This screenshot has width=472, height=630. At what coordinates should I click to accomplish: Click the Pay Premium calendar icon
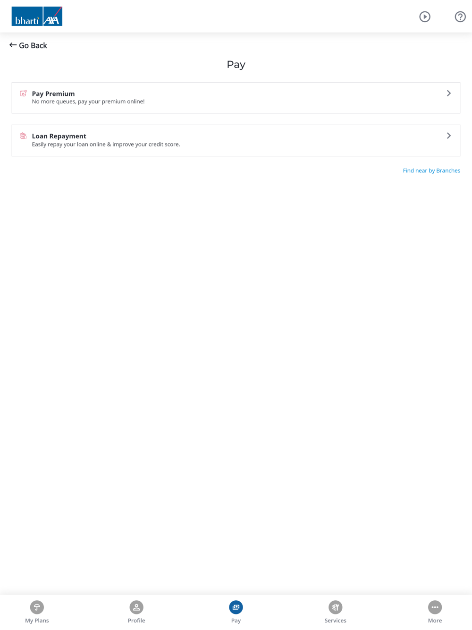point(23,94)
